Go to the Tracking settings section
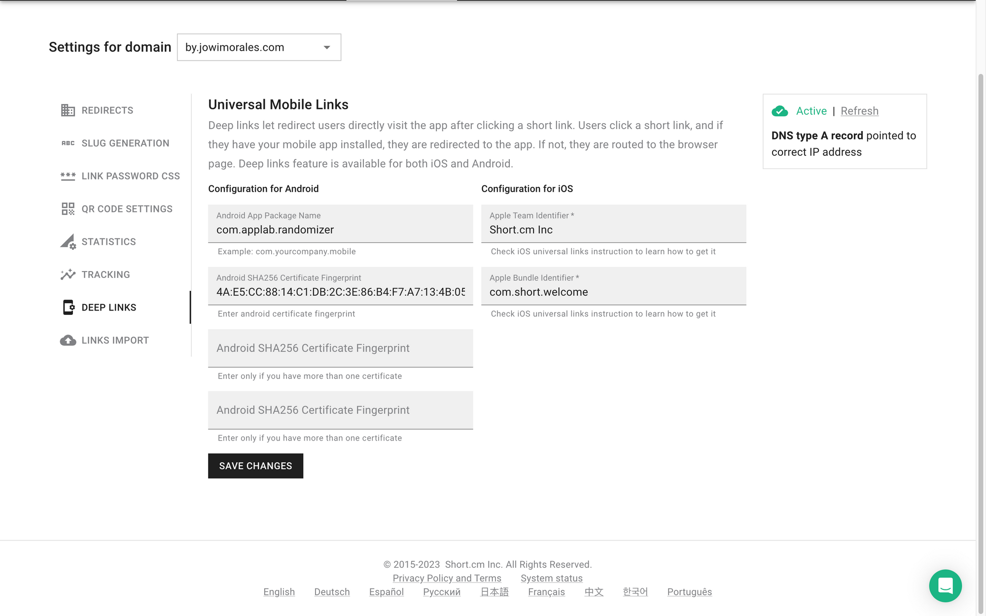Image resolution: width=986 pixels, height=616 pixels. click(x=106, y=274)
